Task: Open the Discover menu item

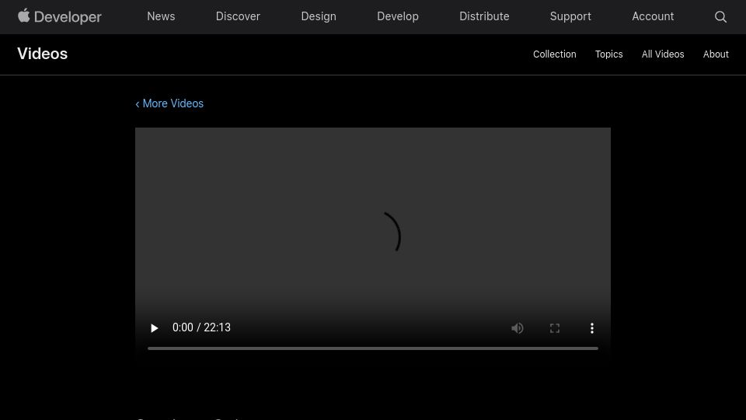Action: (238, 16)
